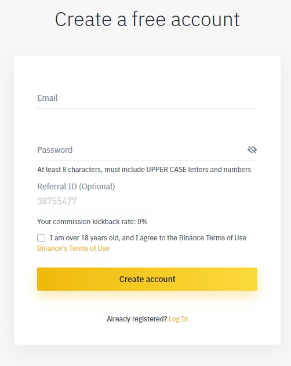Click the password requirements hint text
The width and height of the screenshot is (291, 366).
tap(144, 170)
